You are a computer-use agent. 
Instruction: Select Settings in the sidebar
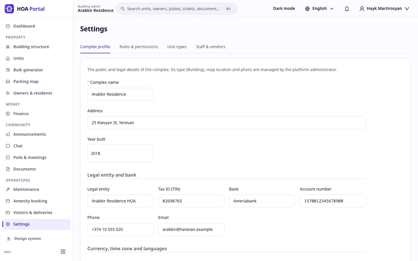click(x=36, y=224)
